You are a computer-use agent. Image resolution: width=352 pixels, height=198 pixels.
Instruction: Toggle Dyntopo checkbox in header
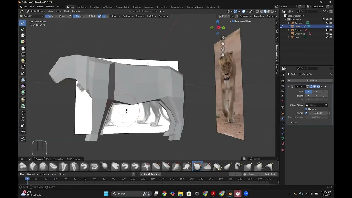(x=237, y=16)
